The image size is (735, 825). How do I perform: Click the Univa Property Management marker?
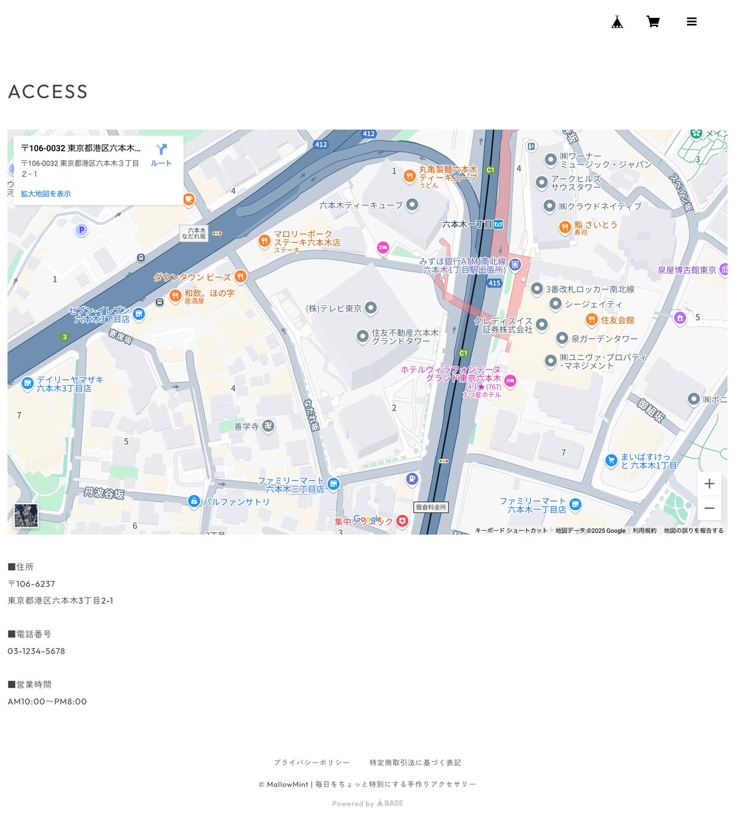click(x=550, y=361)
